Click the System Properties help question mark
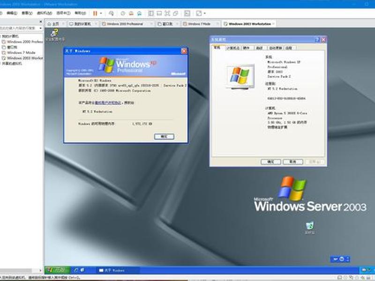The height and width of the screenshot is (281, 375). coord(317,40)
